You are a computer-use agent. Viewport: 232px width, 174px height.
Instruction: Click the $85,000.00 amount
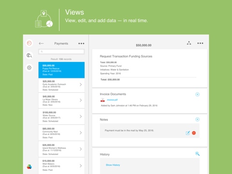click(x=48, y=129)
